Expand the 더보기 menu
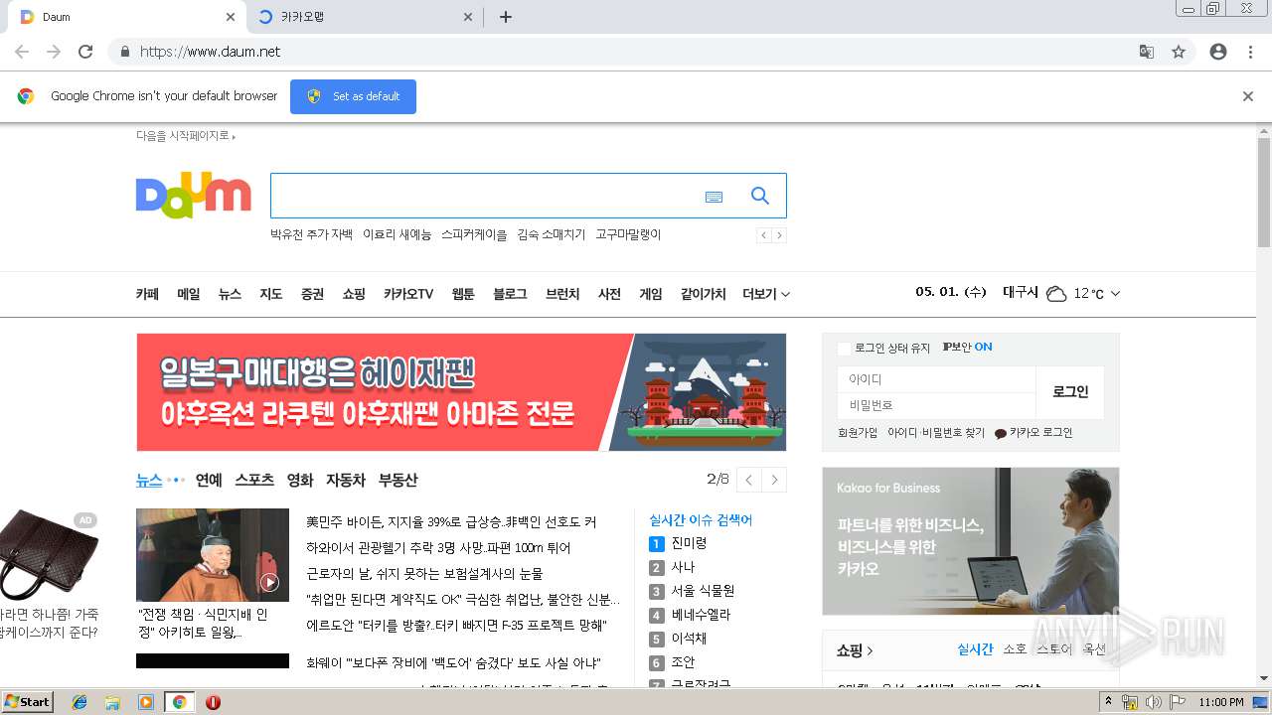 click(x=766, y=294)
